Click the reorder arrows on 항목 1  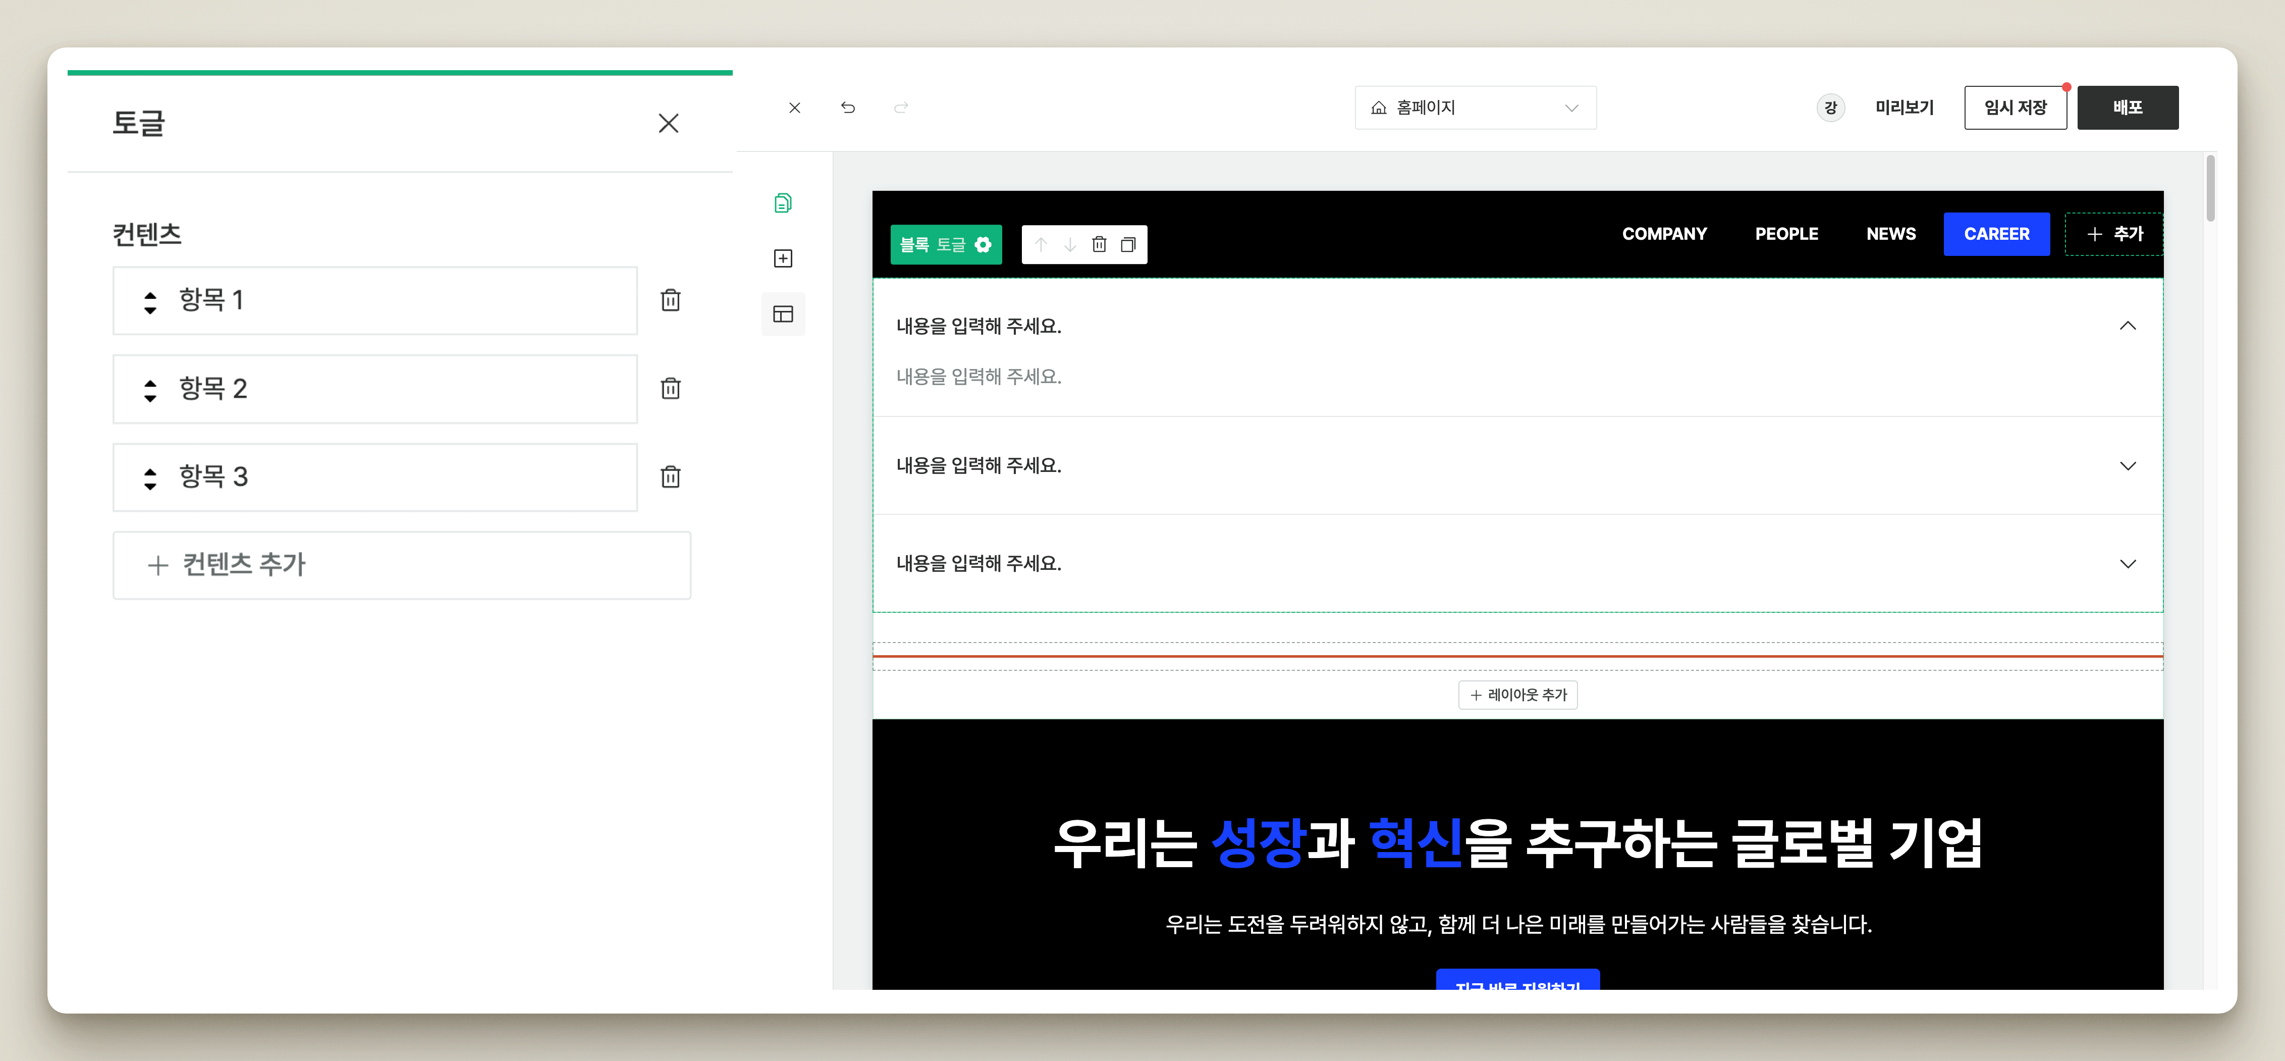(150, 302)
